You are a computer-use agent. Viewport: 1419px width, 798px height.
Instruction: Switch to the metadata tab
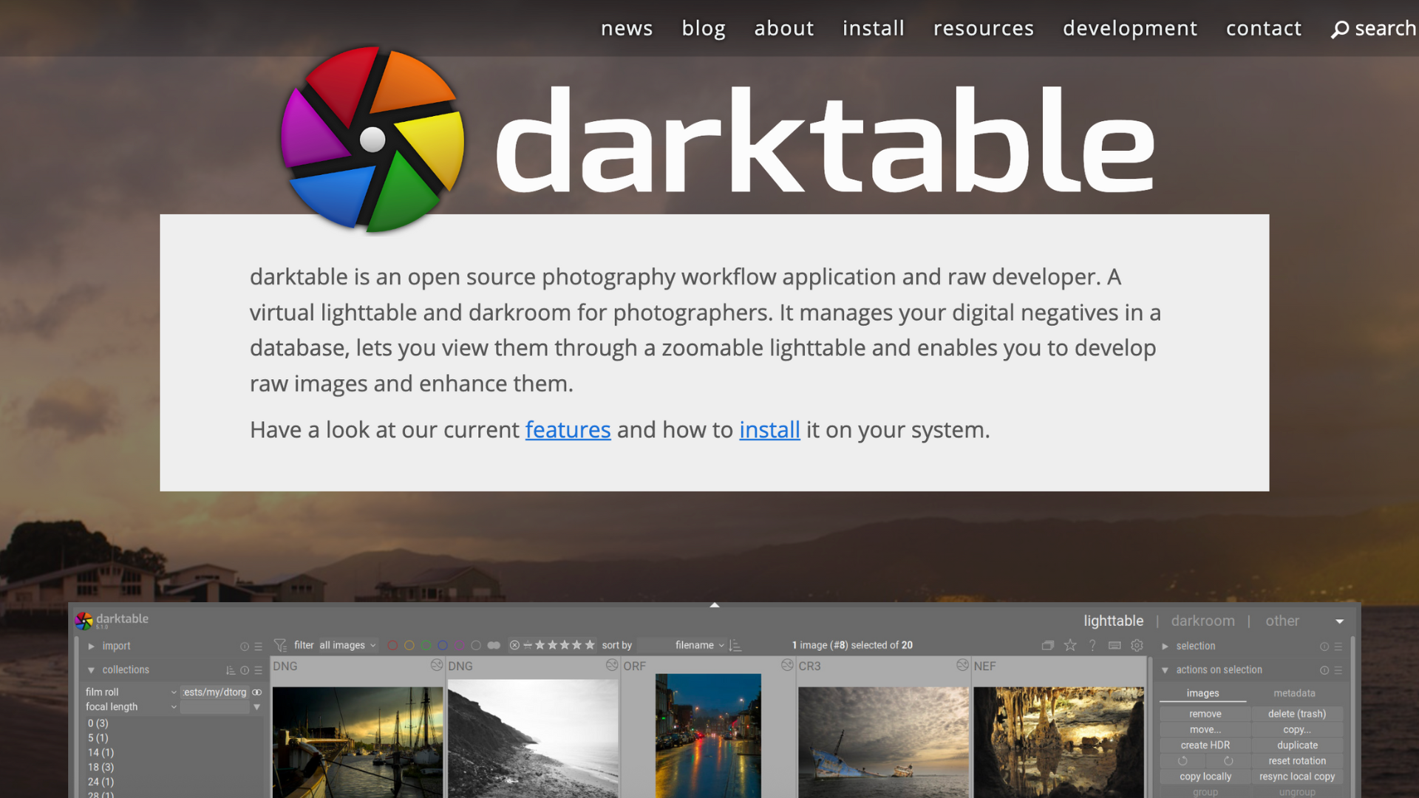click(x=1294, y=693)
